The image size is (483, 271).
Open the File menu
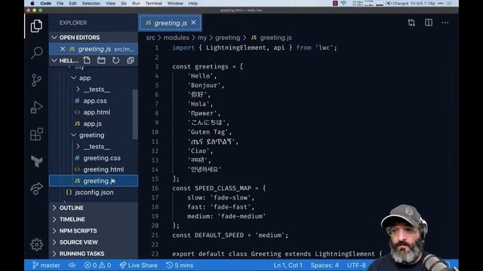60,3
